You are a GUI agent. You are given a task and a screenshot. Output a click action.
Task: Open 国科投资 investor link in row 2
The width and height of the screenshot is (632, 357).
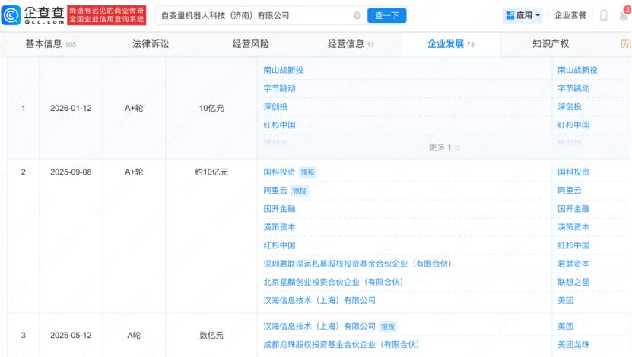tap(279, 172)
